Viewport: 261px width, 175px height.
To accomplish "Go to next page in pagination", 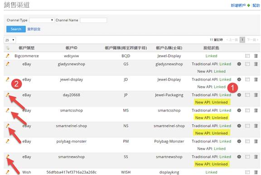I will [253, 39].
